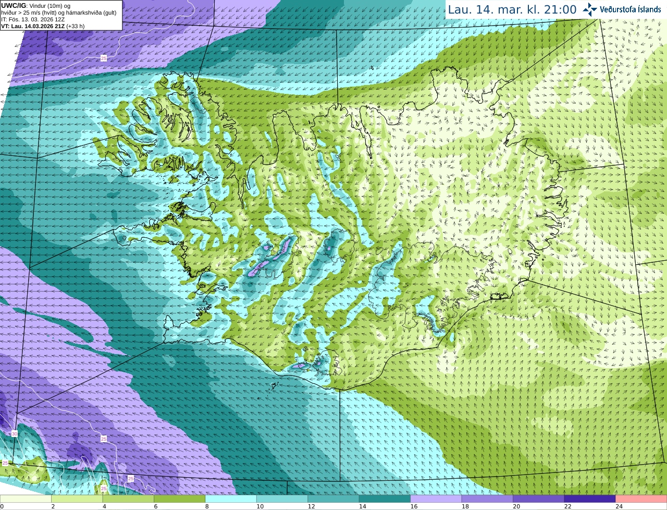Pick the 20–22 m/s violet legend swatch

538,499
